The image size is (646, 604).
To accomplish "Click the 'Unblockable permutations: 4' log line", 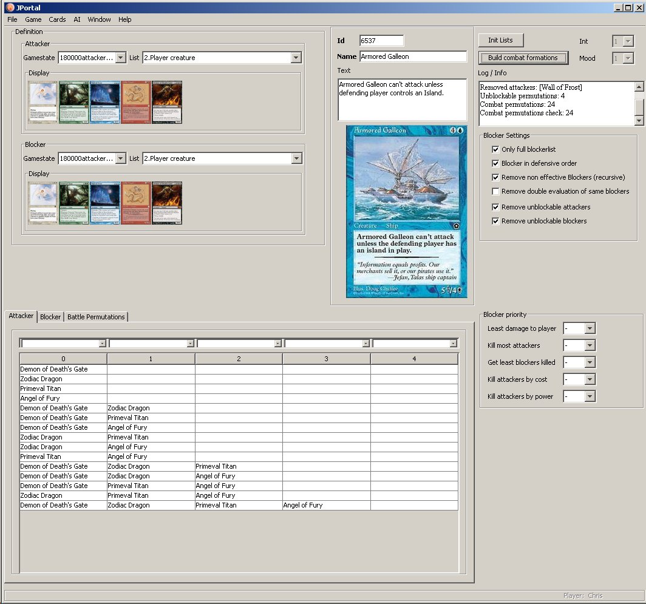I will coord(522,96).
